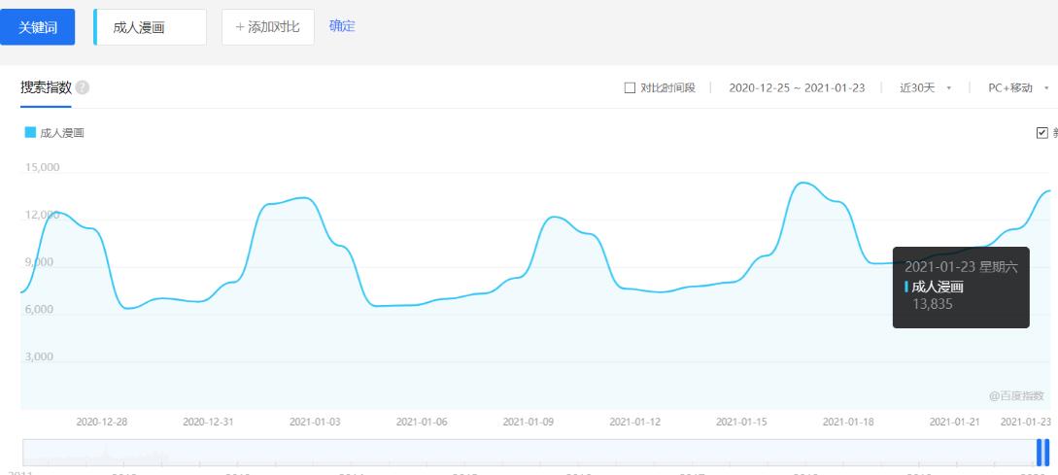Click the 确定 link
The width and height of the screenshot is (1058, 475).
pos(342,26)
